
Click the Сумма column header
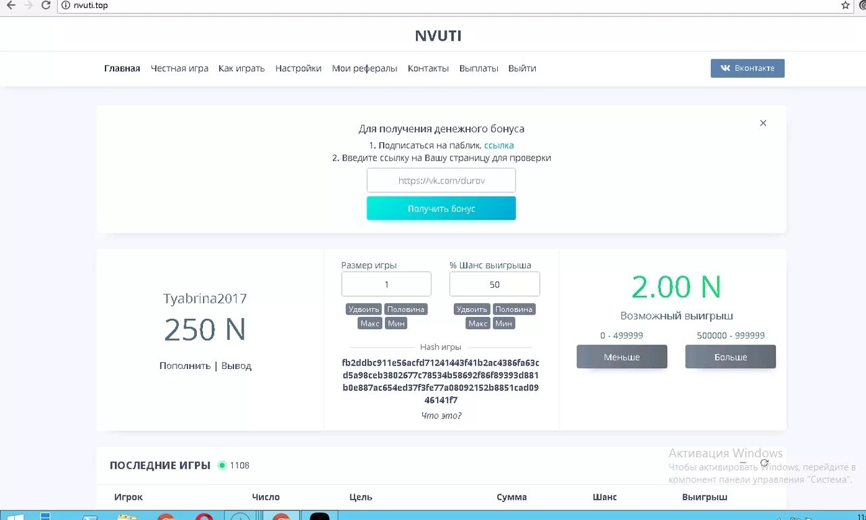pyautogui.click(x=511, y=497)
